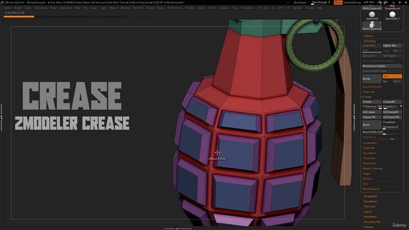
Task: Expand the ZRemesher section
Action: tap(369, 164)
